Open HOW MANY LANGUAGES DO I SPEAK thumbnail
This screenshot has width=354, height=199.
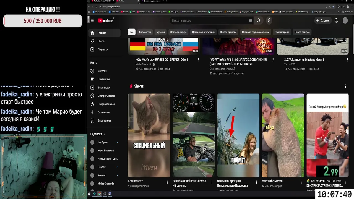[164, 46]
